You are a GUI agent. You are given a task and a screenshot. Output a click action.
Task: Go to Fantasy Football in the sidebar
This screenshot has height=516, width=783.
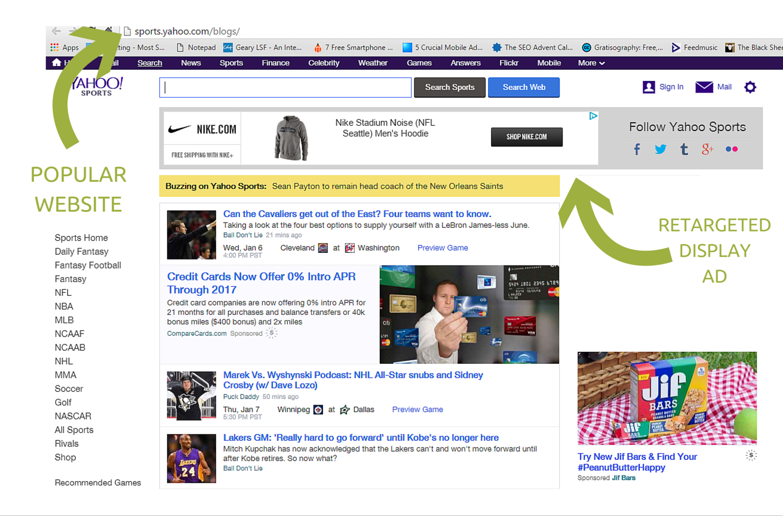coord(88,265)
